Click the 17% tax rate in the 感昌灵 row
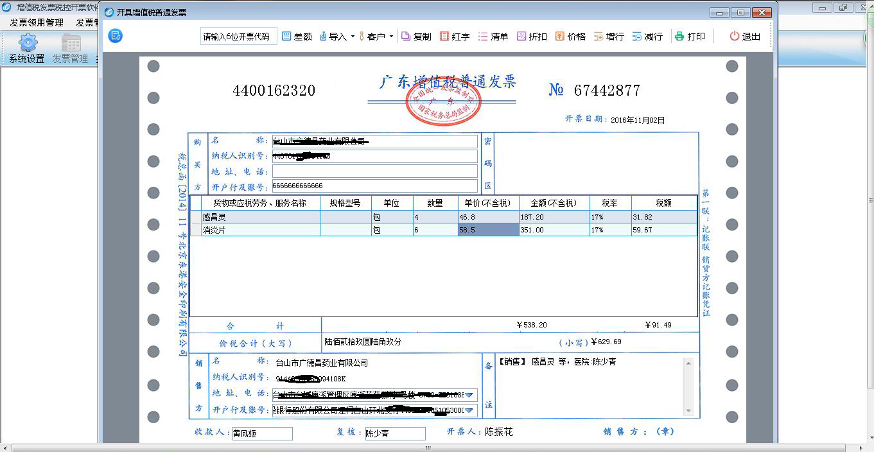874x452 pixels. pyautogui.click(x=610, y=218)
